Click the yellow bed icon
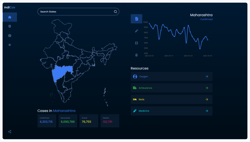The width and height of the screenshot is (250, 142). (135, 99)
